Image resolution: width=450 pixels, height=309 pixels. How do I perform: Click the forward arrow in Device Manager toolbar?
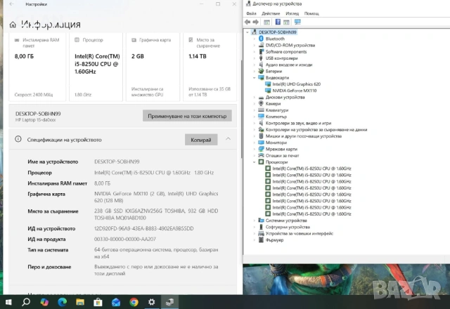pyautogui.click(x=255, y=22)
